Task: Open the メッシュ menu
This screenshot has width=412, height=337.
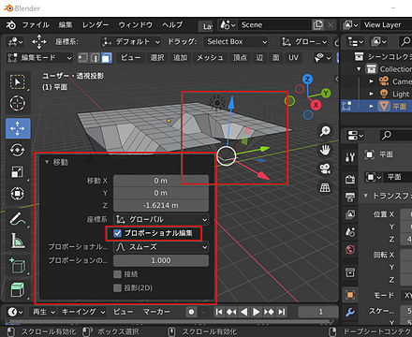Action: click(x=210, y=58)
